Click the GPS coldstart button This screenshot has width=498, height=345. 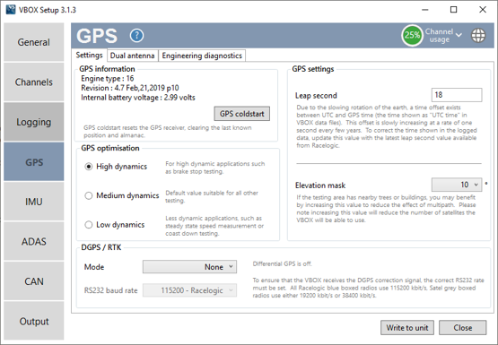click(242, 114)
